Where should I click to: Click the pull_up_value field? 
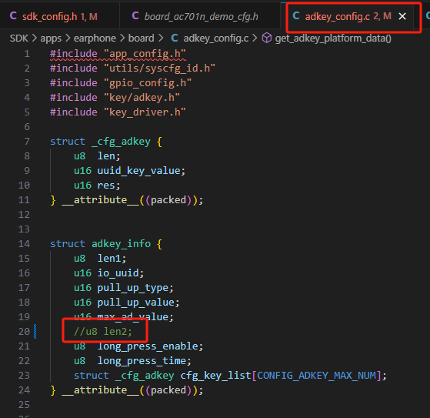point(135,303)
